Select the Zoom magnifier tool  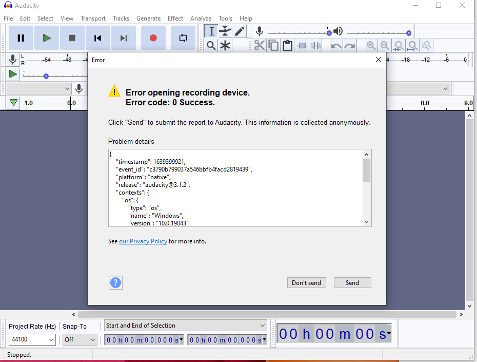(211, 46)
